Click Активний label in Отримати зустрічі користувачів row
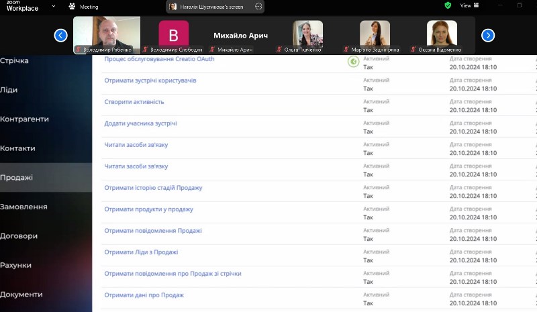This screenshot has width=537, height=312. pyautogui.click(x=377, y=80)
